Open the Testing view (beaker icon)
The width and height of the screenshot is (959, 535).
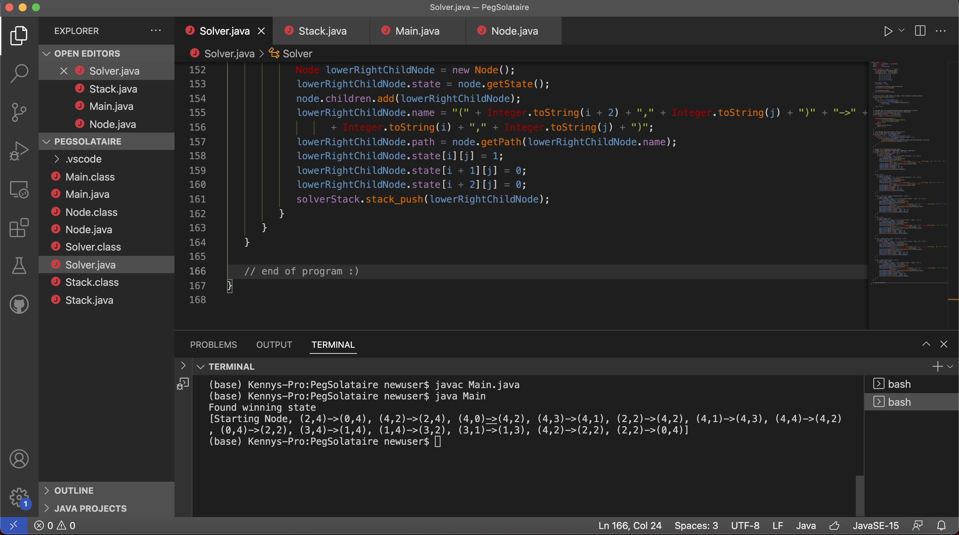(19, 265)
